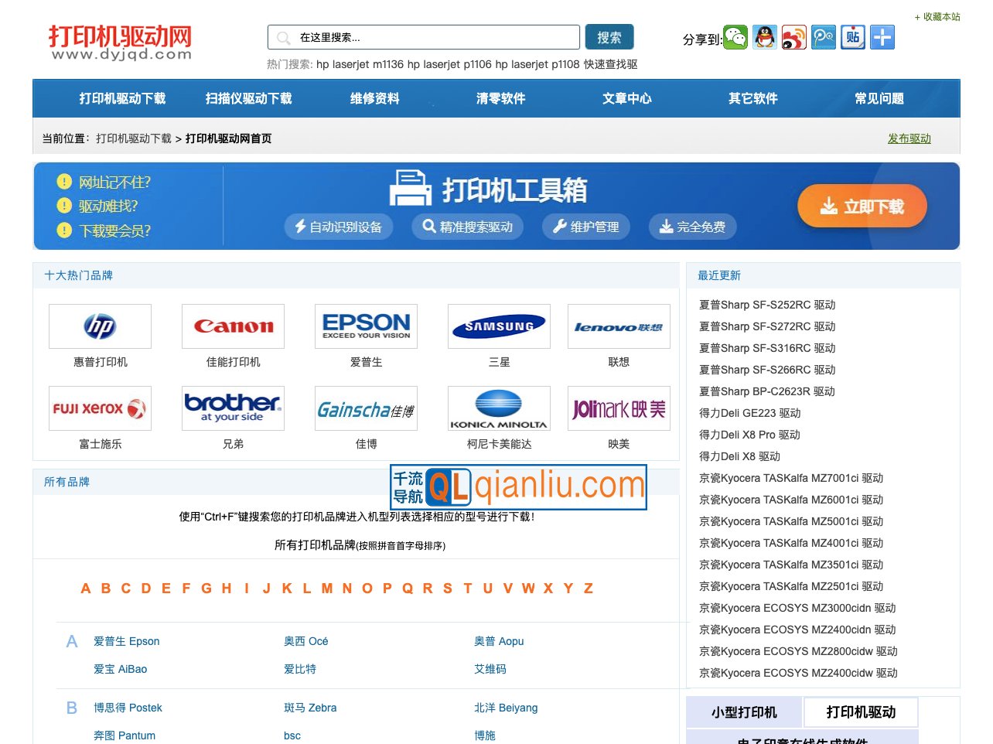Click the Samsung brand logo
Image resolution: width=993 pixels, height=744 pixels.
pyautogui.click(x=499, y=326)
